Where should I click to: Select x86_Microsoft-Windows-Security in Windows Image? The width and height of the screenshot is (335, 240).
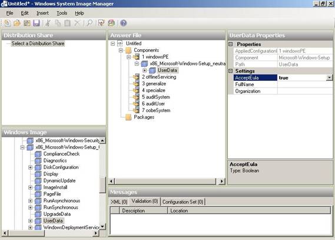(x=68, y=141)
